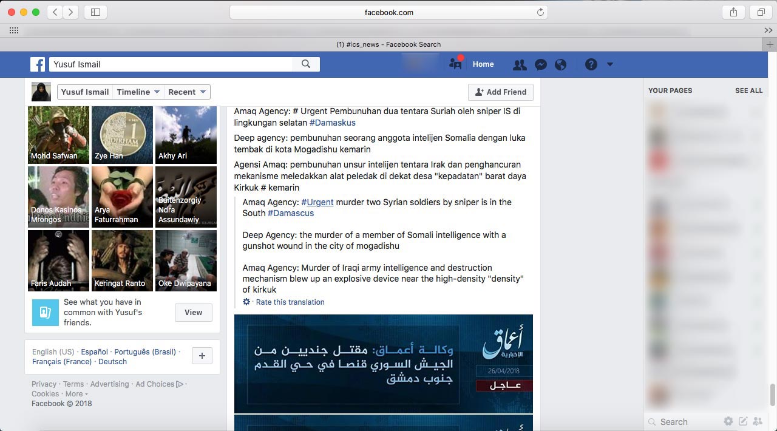
Task: Open chat settings gear icon
Action: (x=728, y=421)
